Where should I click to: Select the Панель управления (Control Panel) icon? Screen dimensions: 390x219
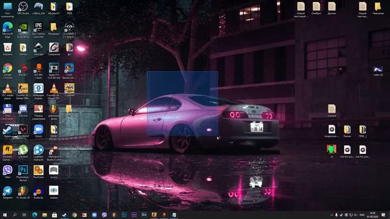(38, 109)
